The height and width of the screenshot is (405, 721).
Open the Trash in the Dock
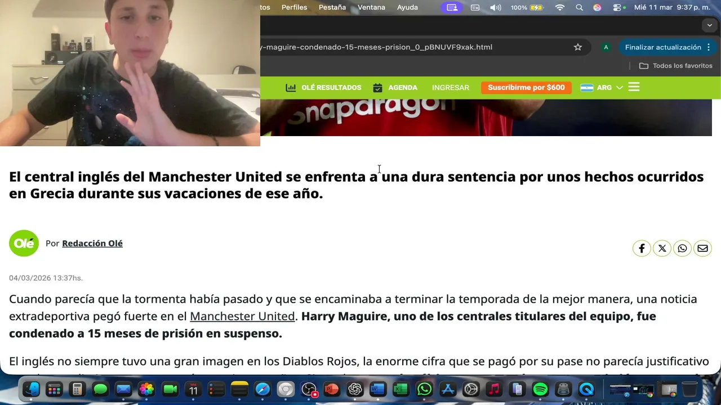[x=690, y=389]
